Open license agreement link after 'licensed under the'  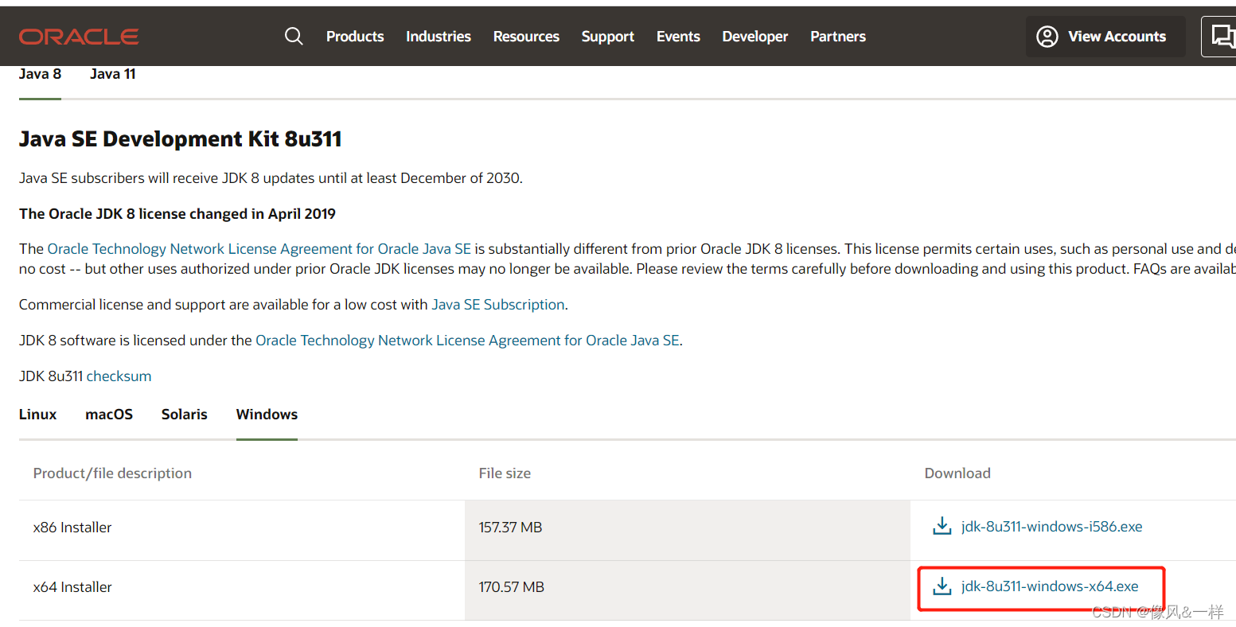[x=467, y=341]
